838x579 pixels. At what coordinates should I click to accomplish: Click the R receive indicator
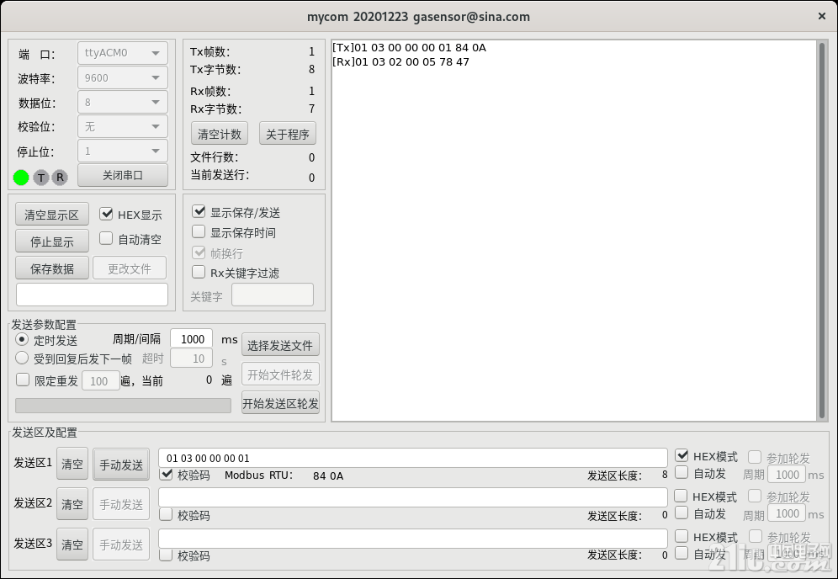tap(60, 177)
